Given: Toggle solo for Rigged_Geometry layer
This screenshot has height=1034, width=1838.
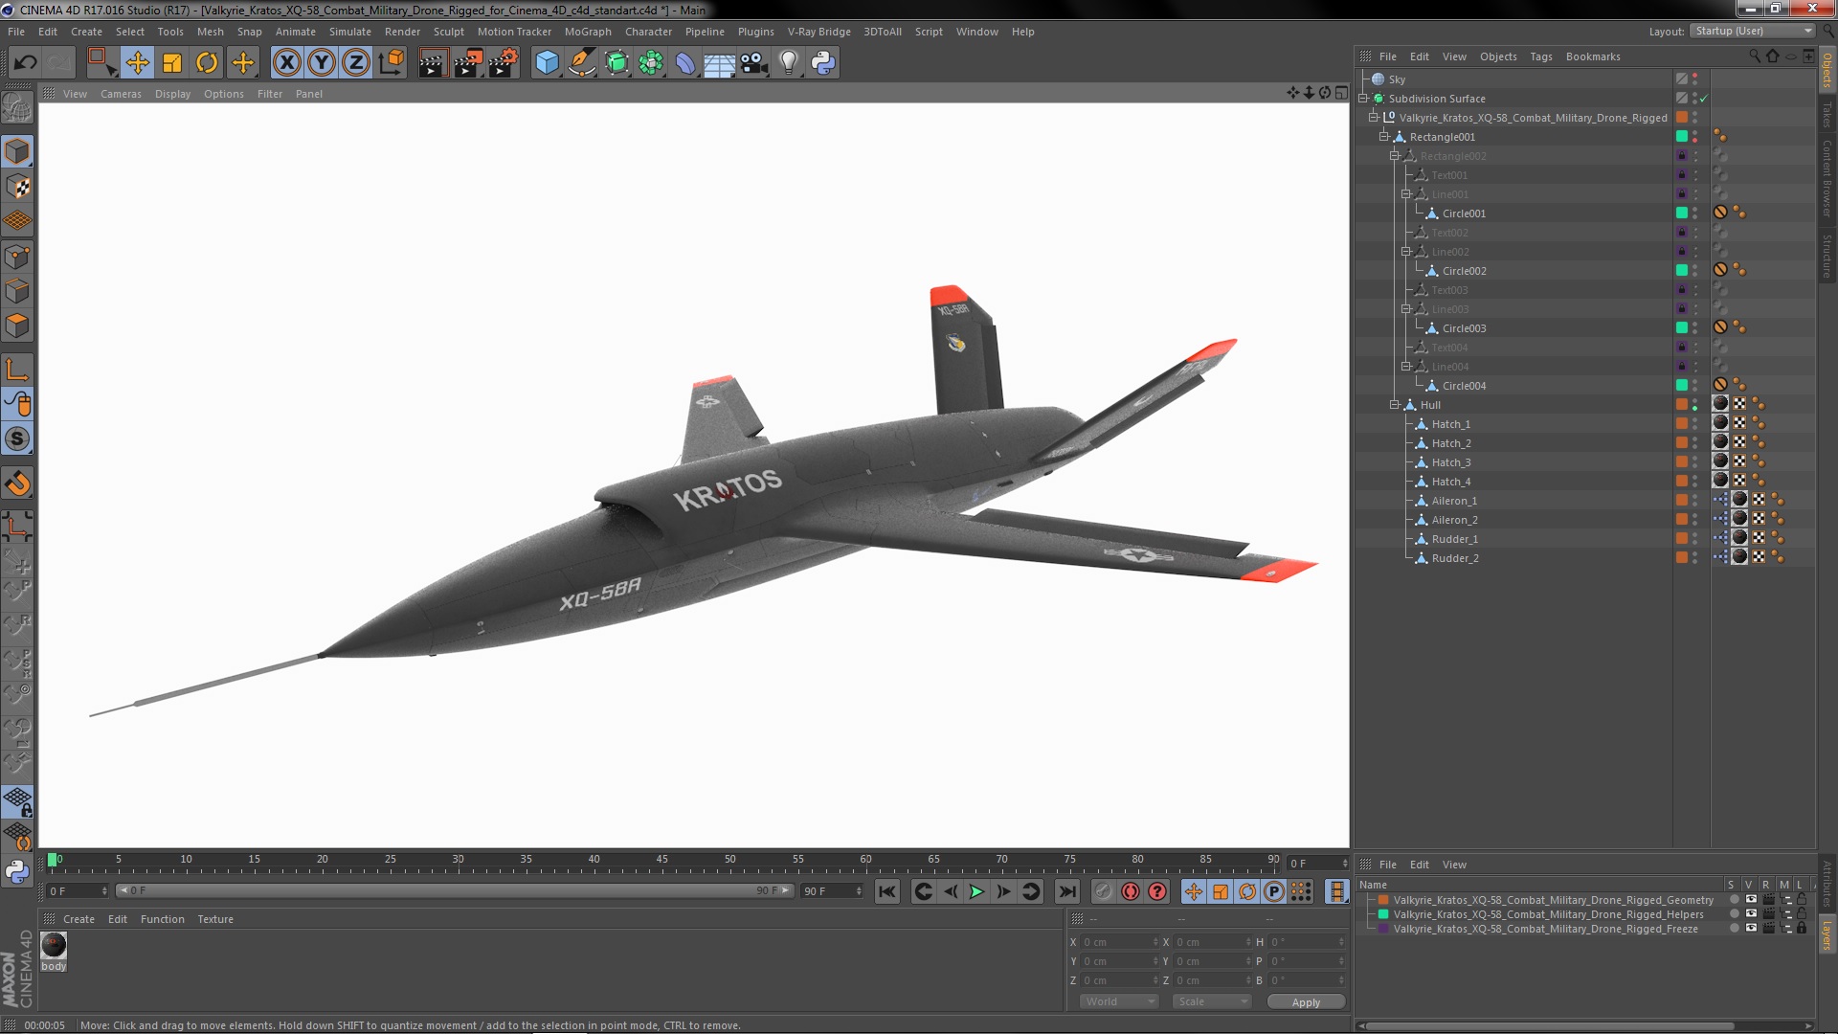Looking at the screenshot, I should pos(1734,900).
